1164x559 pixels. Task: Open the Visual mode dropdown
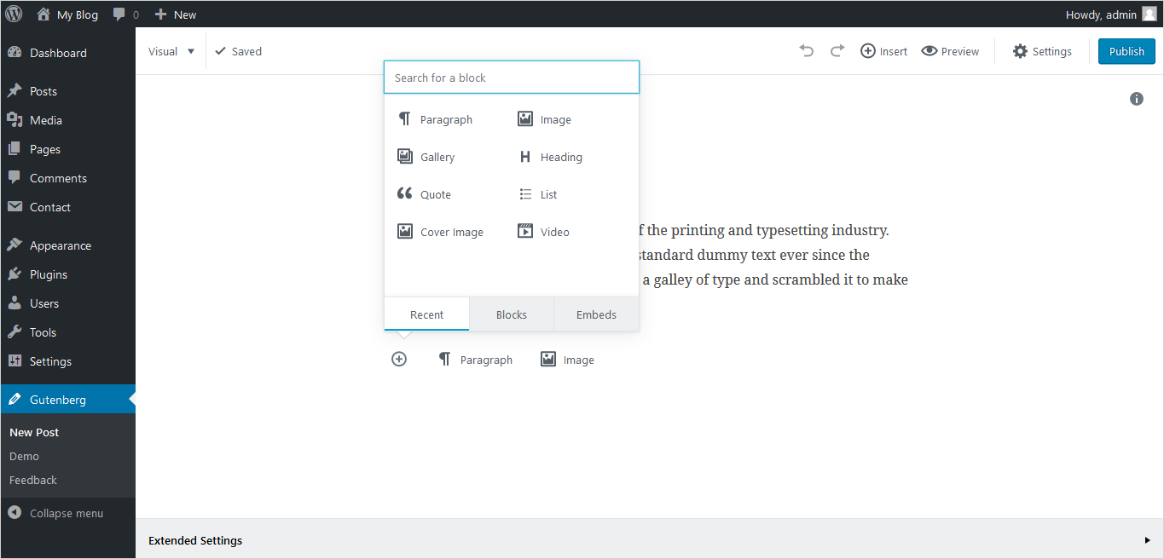point(171,51)
